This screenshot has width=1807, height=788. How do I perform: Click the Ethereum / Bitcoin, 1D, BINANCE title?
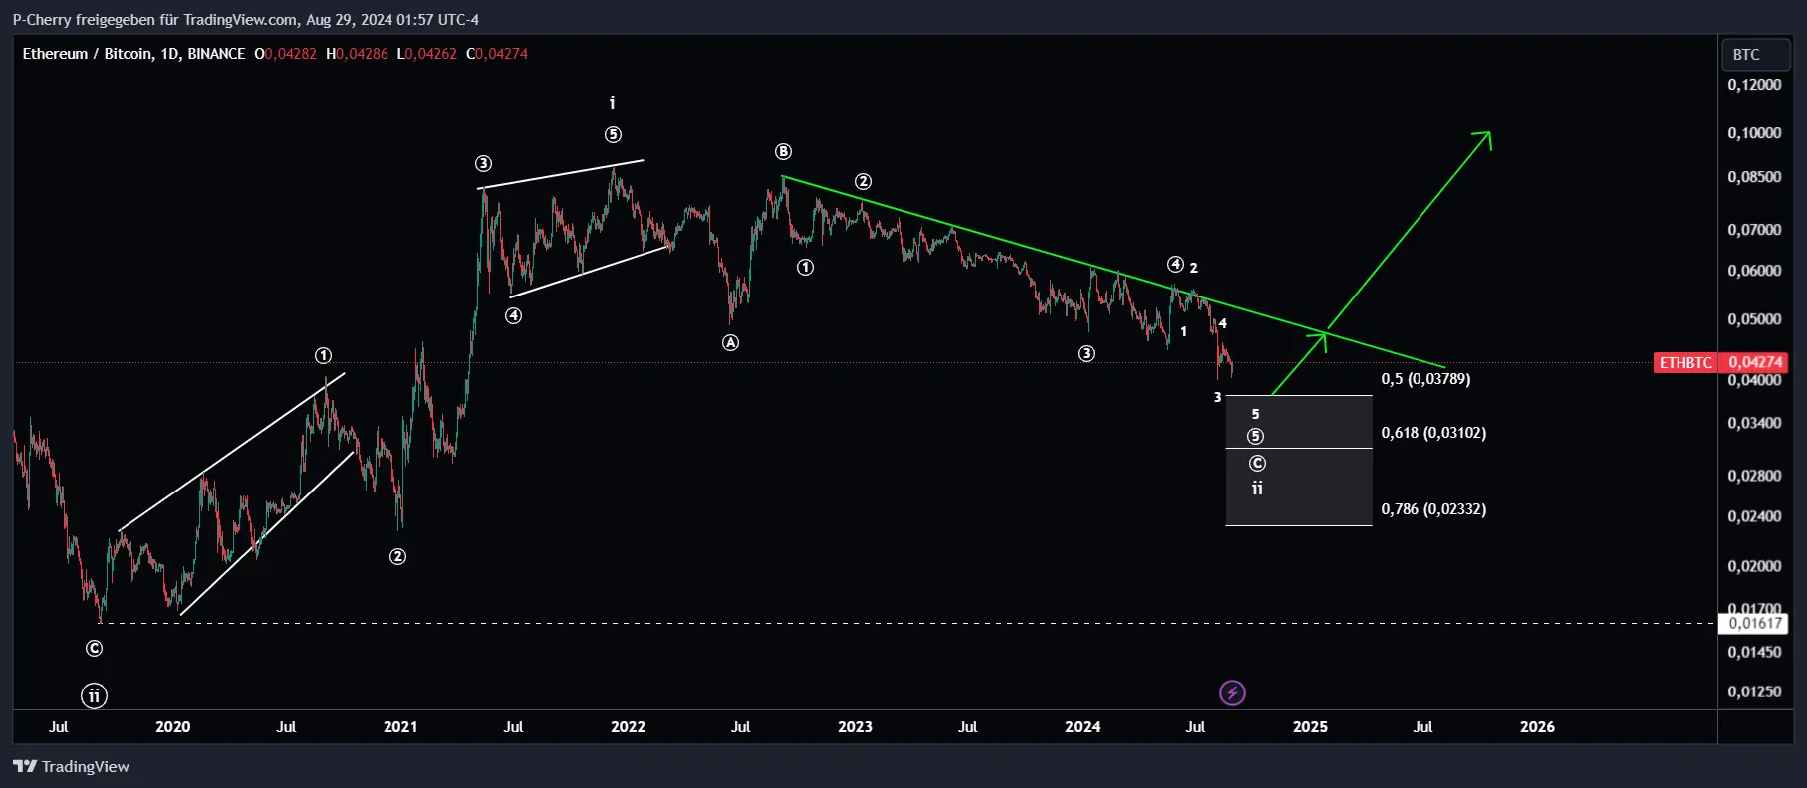click(x=133, y=54)
